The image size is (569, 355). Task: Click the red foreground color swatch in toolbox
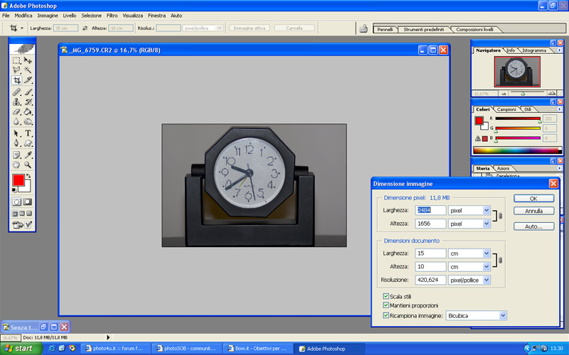pos(18,181)
